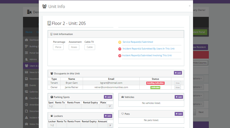This screenshot has height=128, width=230.
Task: Click the edit icon in Parking Spots row
Action: (110, 106)
